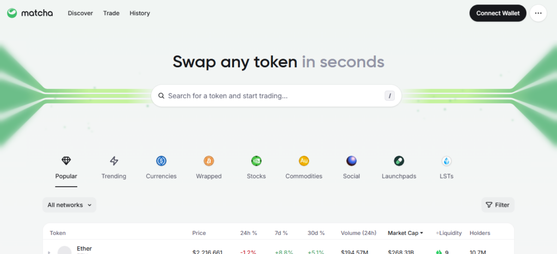Choose the Currencies dollar coin icon

coord(161,161)
